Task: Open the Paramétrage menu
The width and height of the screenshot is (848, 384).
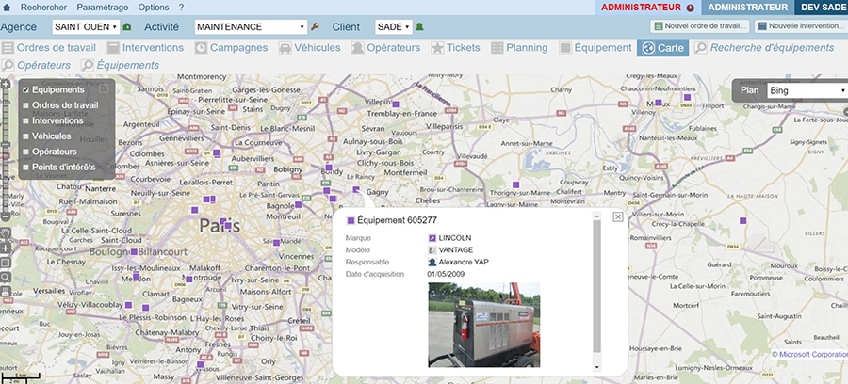Action: pos(103,8)
